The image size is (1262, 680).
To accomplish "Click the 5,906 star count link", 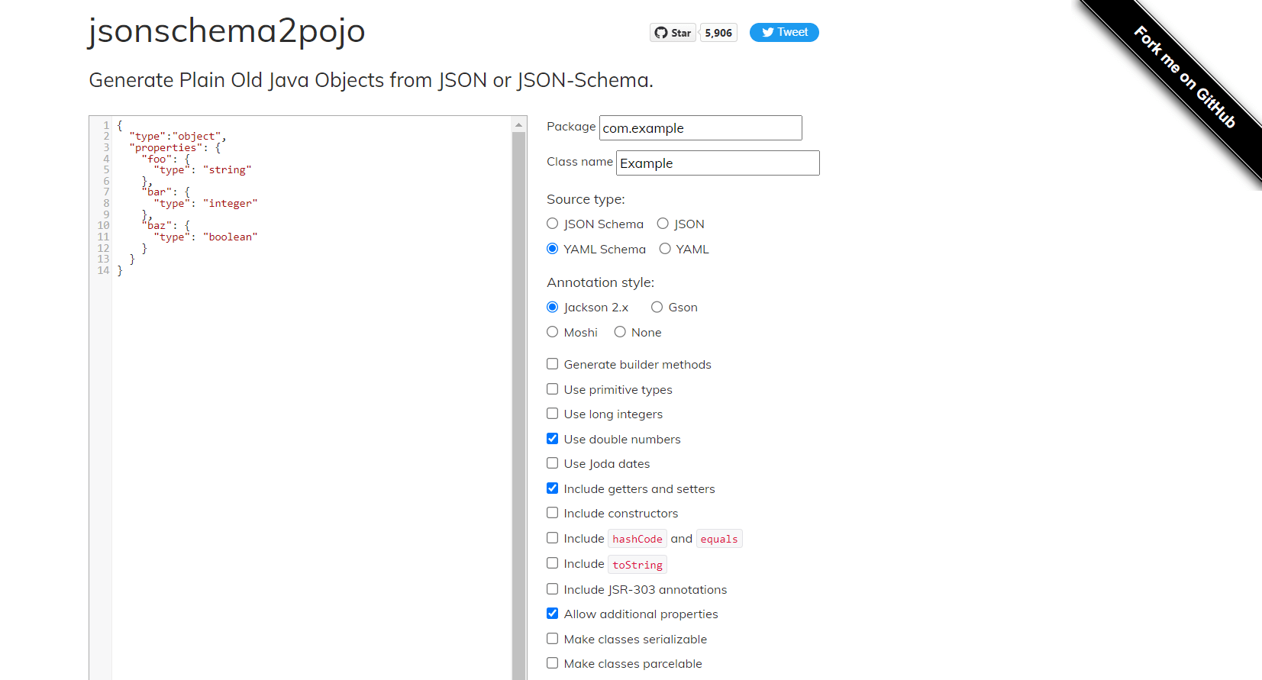I will 718,33.
